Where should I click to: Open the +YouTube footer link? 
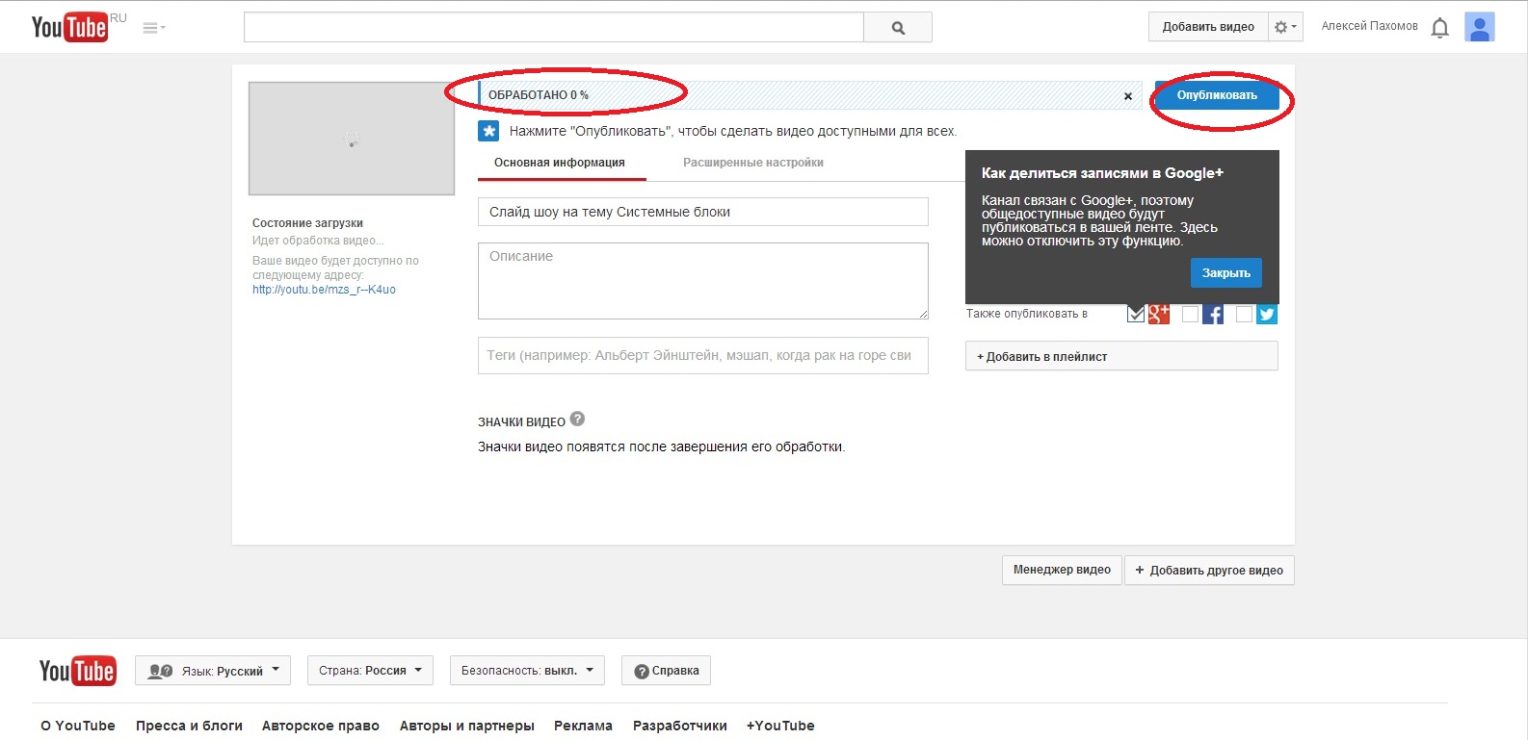click(780, 726)
